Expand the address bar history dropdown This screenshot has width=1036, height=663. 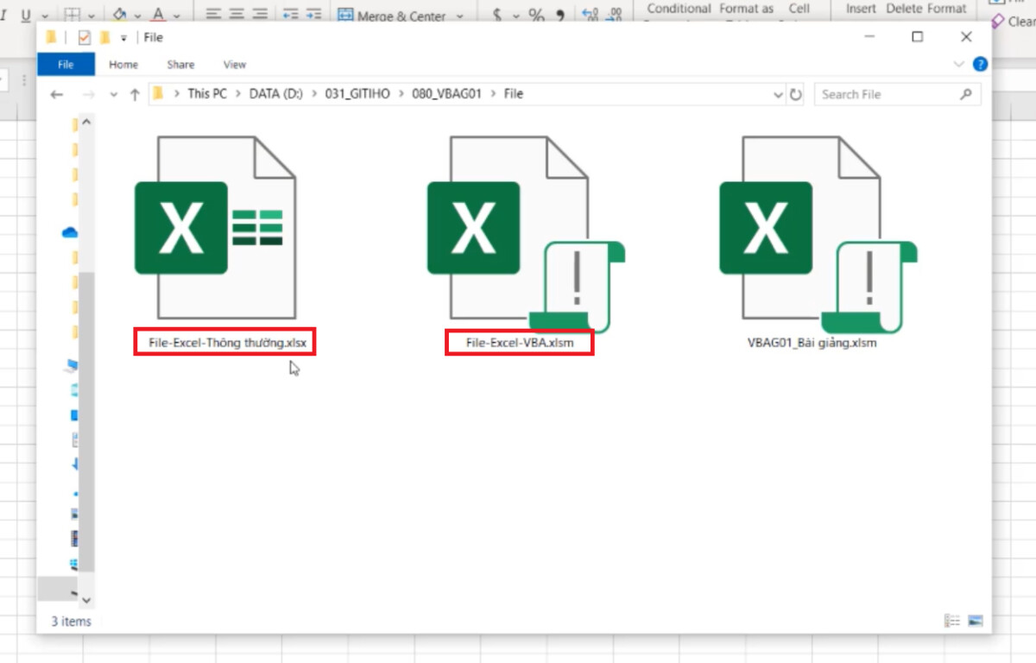778,94
